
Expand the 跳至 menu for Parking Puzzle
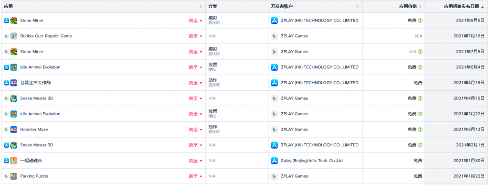coord(195,176)
